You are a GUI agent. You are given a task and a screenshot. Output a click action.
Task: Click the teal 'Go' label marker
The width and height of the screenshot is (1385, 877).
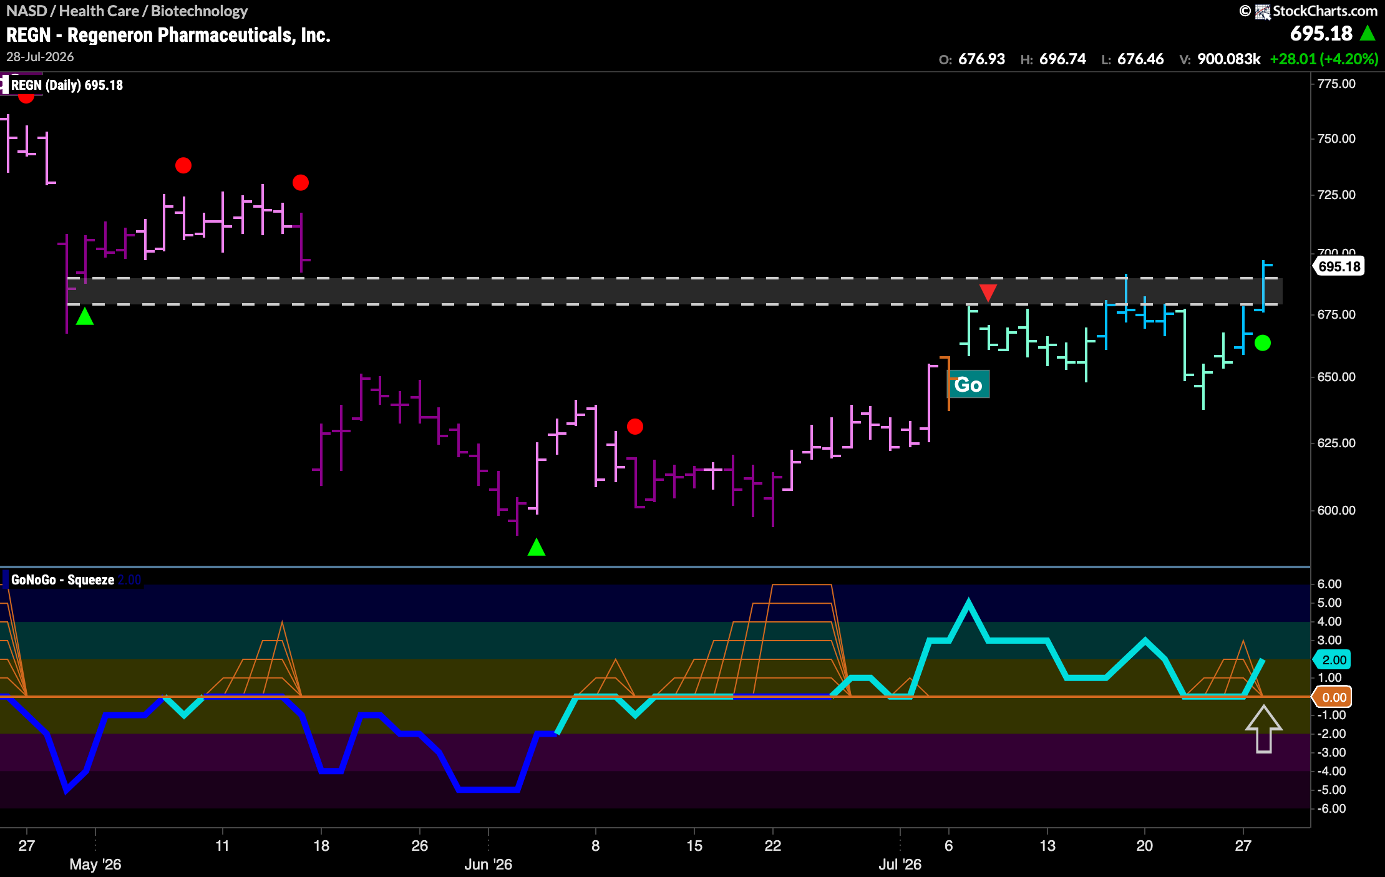[x=969, y=385]
